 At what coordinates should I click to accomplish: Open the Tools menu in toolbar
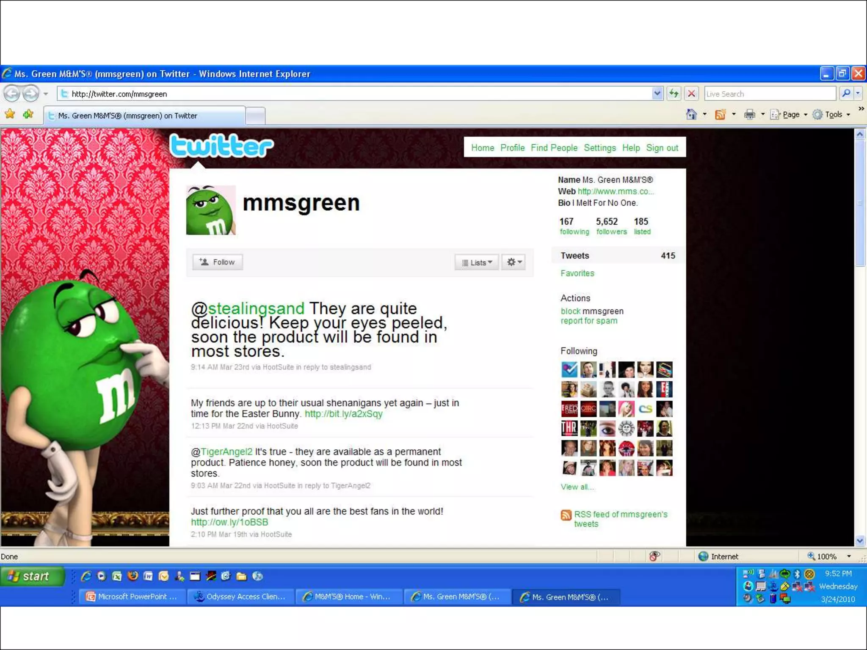pyautogui.click(x=833, y=114)
